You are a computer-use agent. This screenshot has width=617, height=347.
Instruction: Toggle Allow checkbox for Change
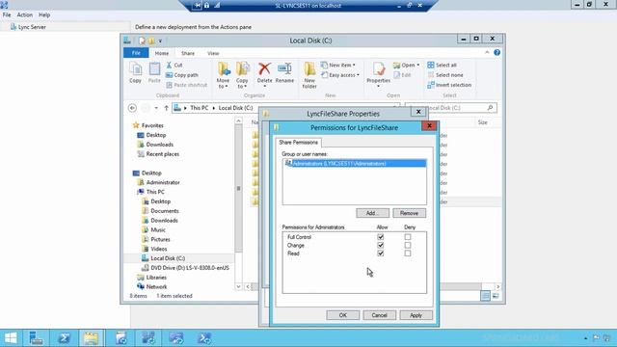(381, 245)
